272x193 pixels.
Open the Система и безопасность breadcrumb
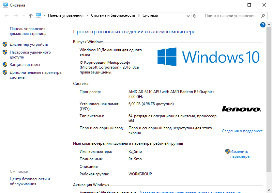coord(113,15)
